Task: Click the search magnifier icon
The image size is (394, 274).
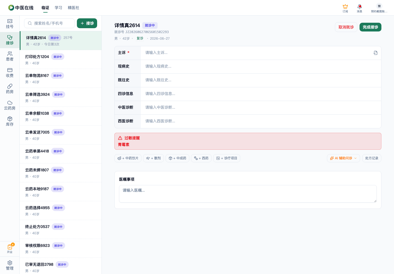Action: [x=30, y=23]
